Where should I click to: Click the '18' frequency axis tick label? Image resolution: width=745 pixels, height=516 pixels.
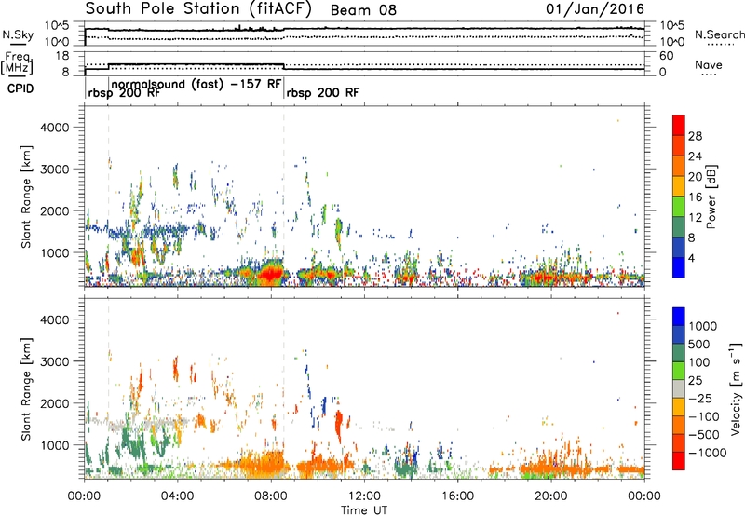pyautogui.click(x=61, y=56)
